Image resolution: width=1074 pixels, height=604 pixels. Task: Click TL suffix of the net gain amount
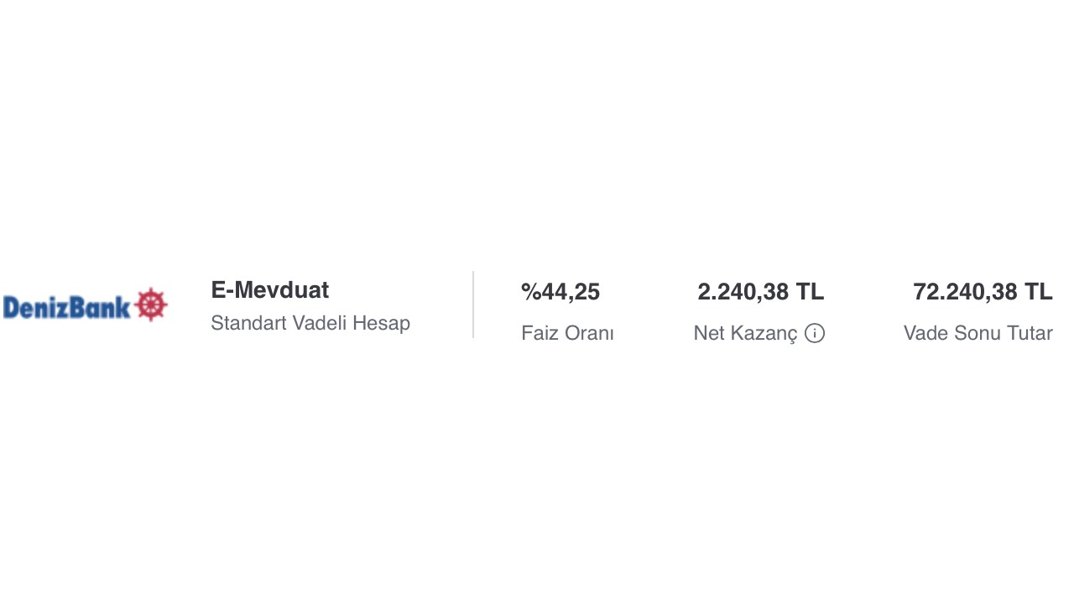pos(810,292)
